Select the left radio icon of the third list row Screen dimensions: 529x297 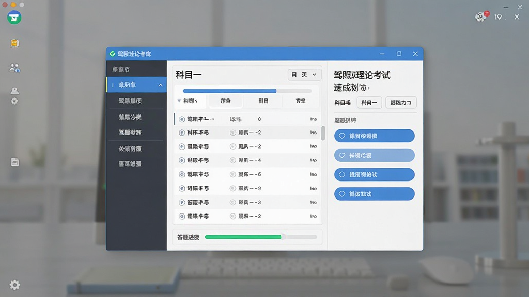(x=182, y=146)
